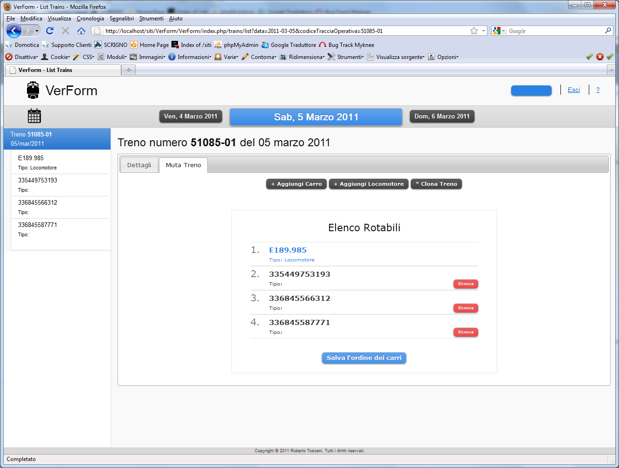Select 336845587771 in the sidebar list
This screenshot has height=468, width=619.
click(x=60, y=229)
